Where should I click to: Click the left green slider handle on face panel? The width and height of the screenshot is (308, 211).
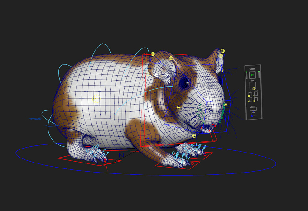point(246,72)
